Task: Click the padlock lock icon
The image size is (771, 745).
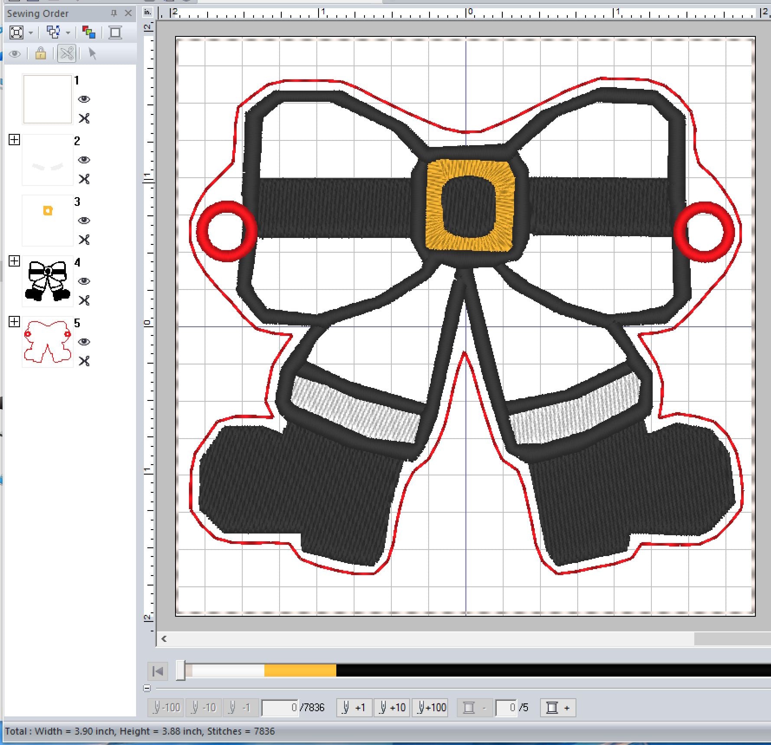Action: [41, 54]
